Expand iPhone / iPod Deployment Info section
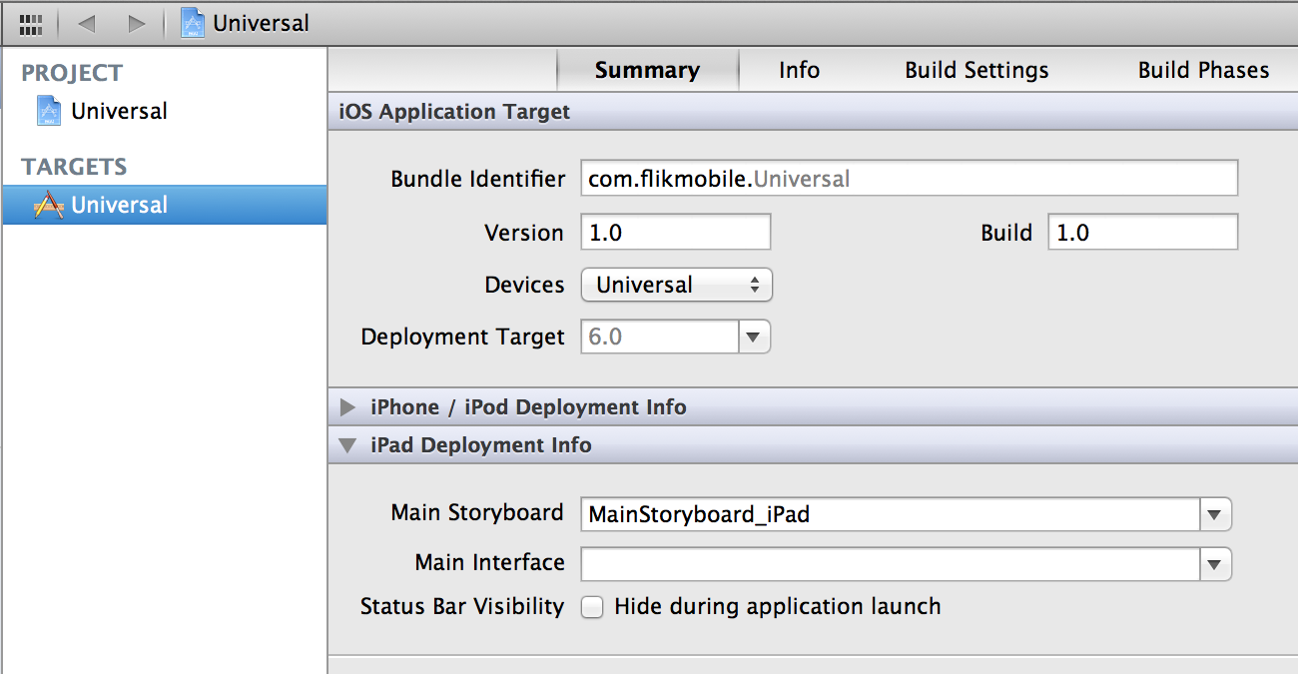Image resolution: width=1298 pixels, height=674 pixels. point(347,407)
